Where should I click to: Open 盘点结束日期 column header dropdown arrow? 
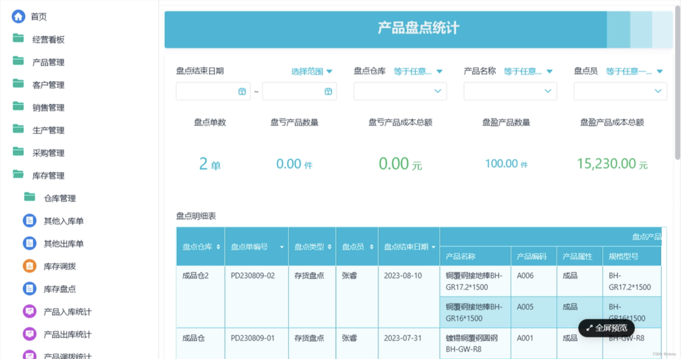click(x=434, y=247)
